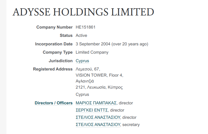208x134 pixels.
Task: Open the Directors / Officers link
Action: tap(54, 103)
